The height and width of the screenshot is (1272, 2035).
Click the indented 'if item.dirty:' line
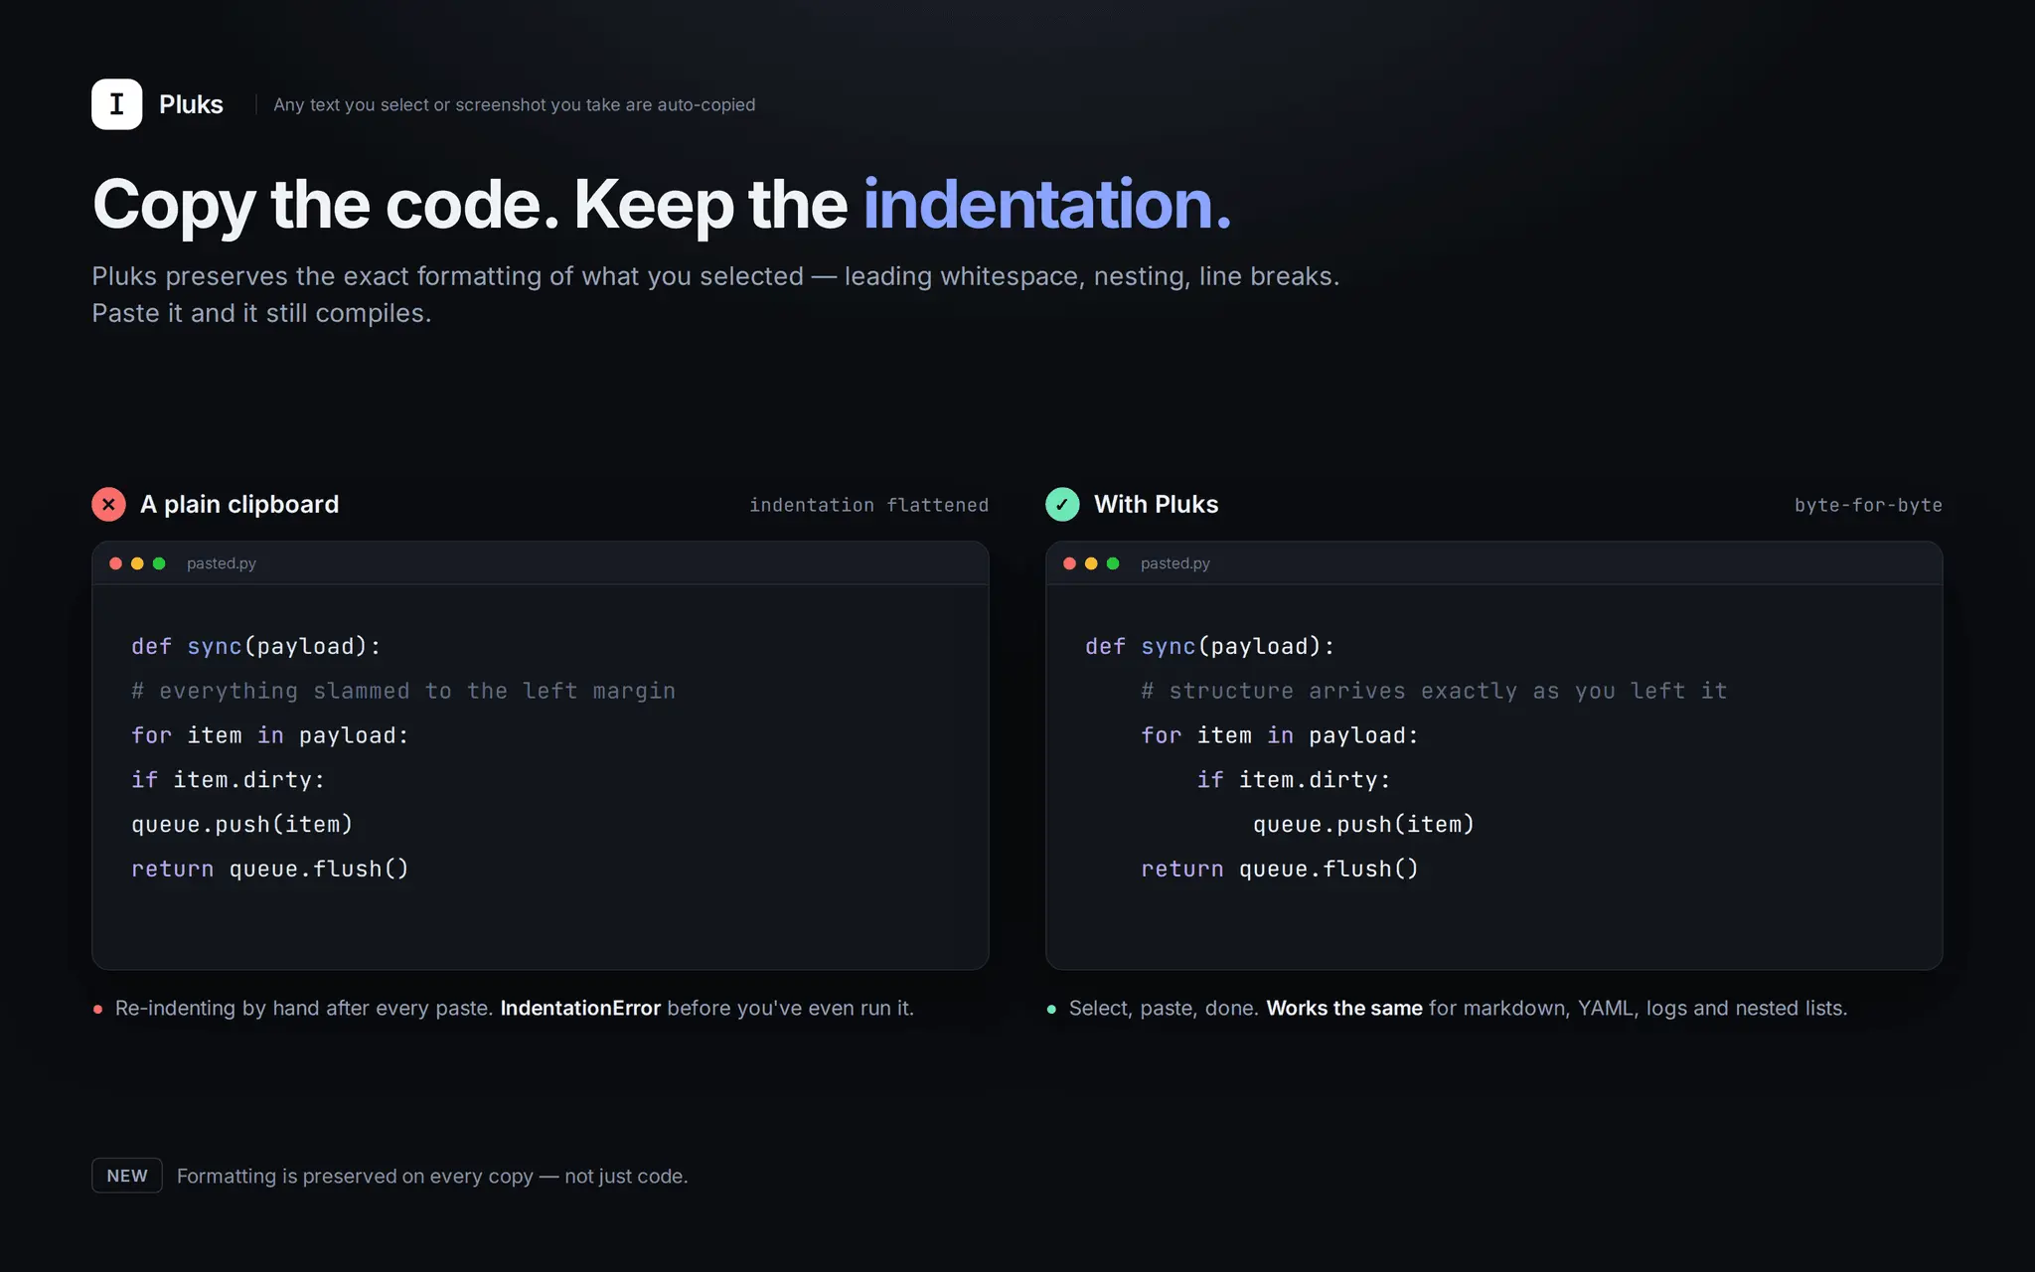tap(1294, 780)
